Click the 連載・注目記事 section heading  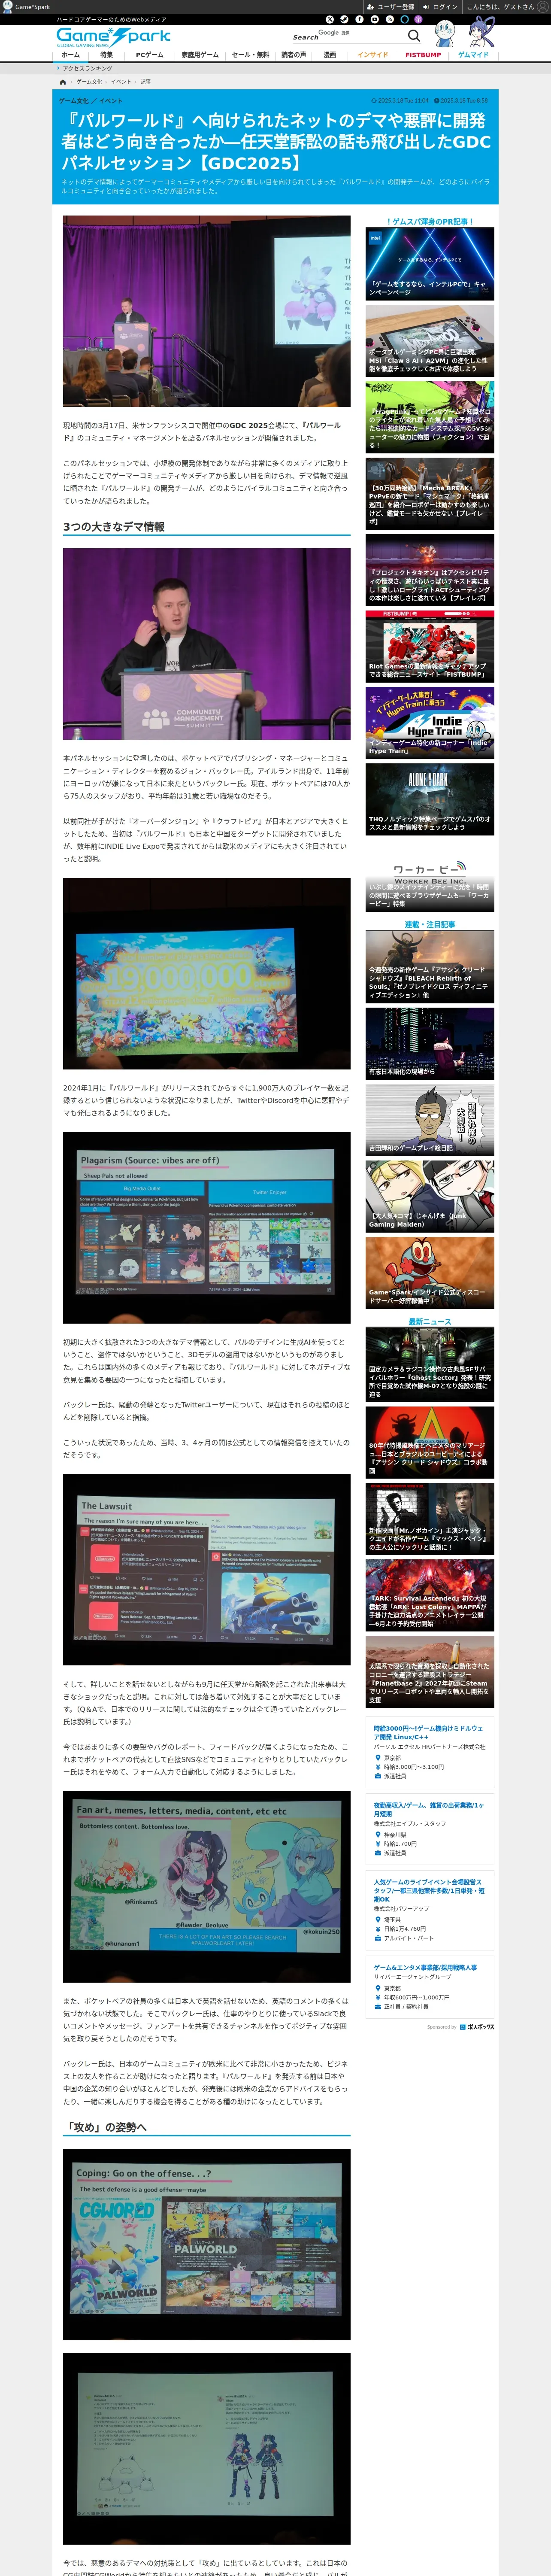[x=430, y=925]
